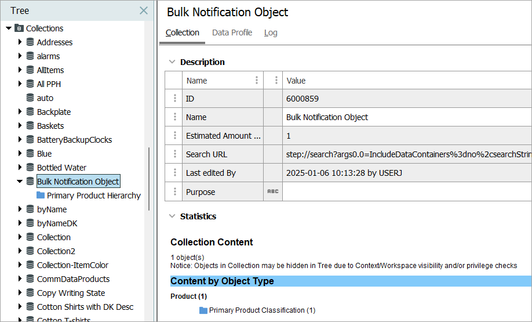Image resolution: width=532 pixels, height=322 pixels.
Task: Collapse the Description section
Action: point(172,62)
